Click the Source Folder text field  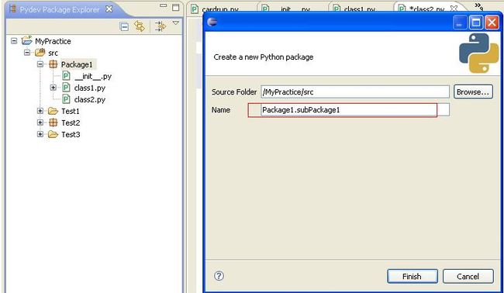point(355,92)
